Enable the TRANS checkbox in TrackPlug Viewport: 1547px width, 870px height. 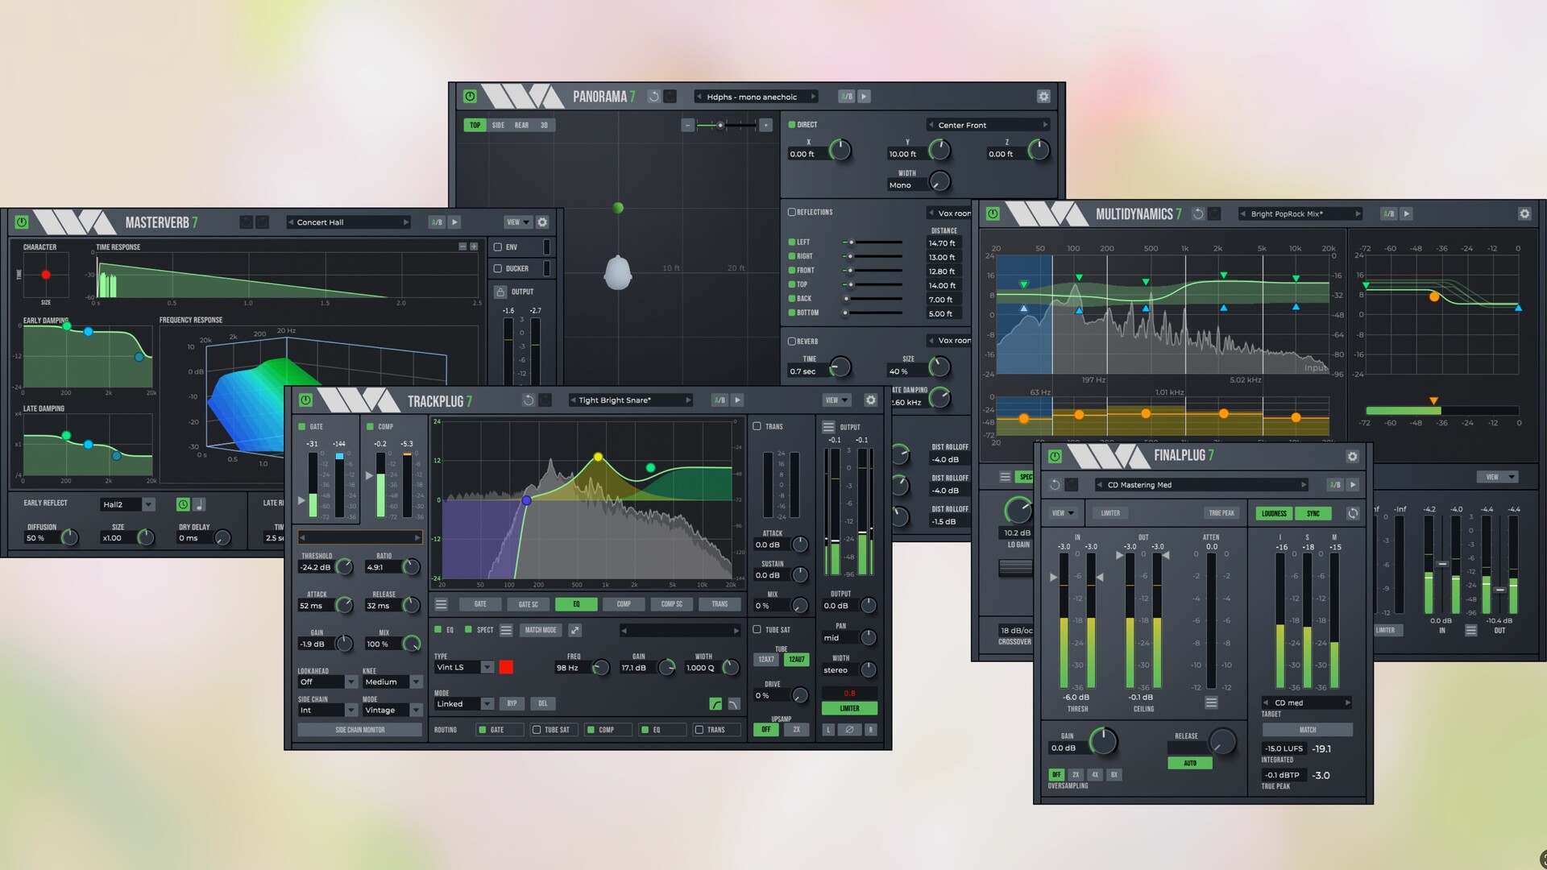757,426
